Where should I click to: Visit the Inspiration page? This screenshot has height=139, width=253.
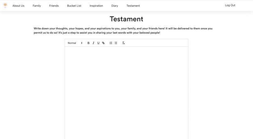pyautogui.click(x=96, y=6)
